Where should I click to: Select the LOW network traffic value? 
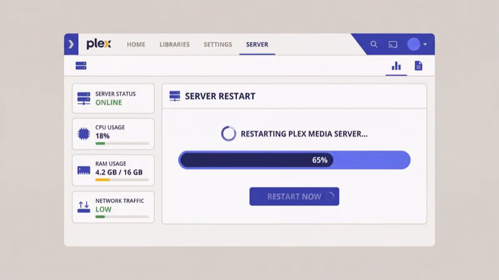tap(104, 210)
